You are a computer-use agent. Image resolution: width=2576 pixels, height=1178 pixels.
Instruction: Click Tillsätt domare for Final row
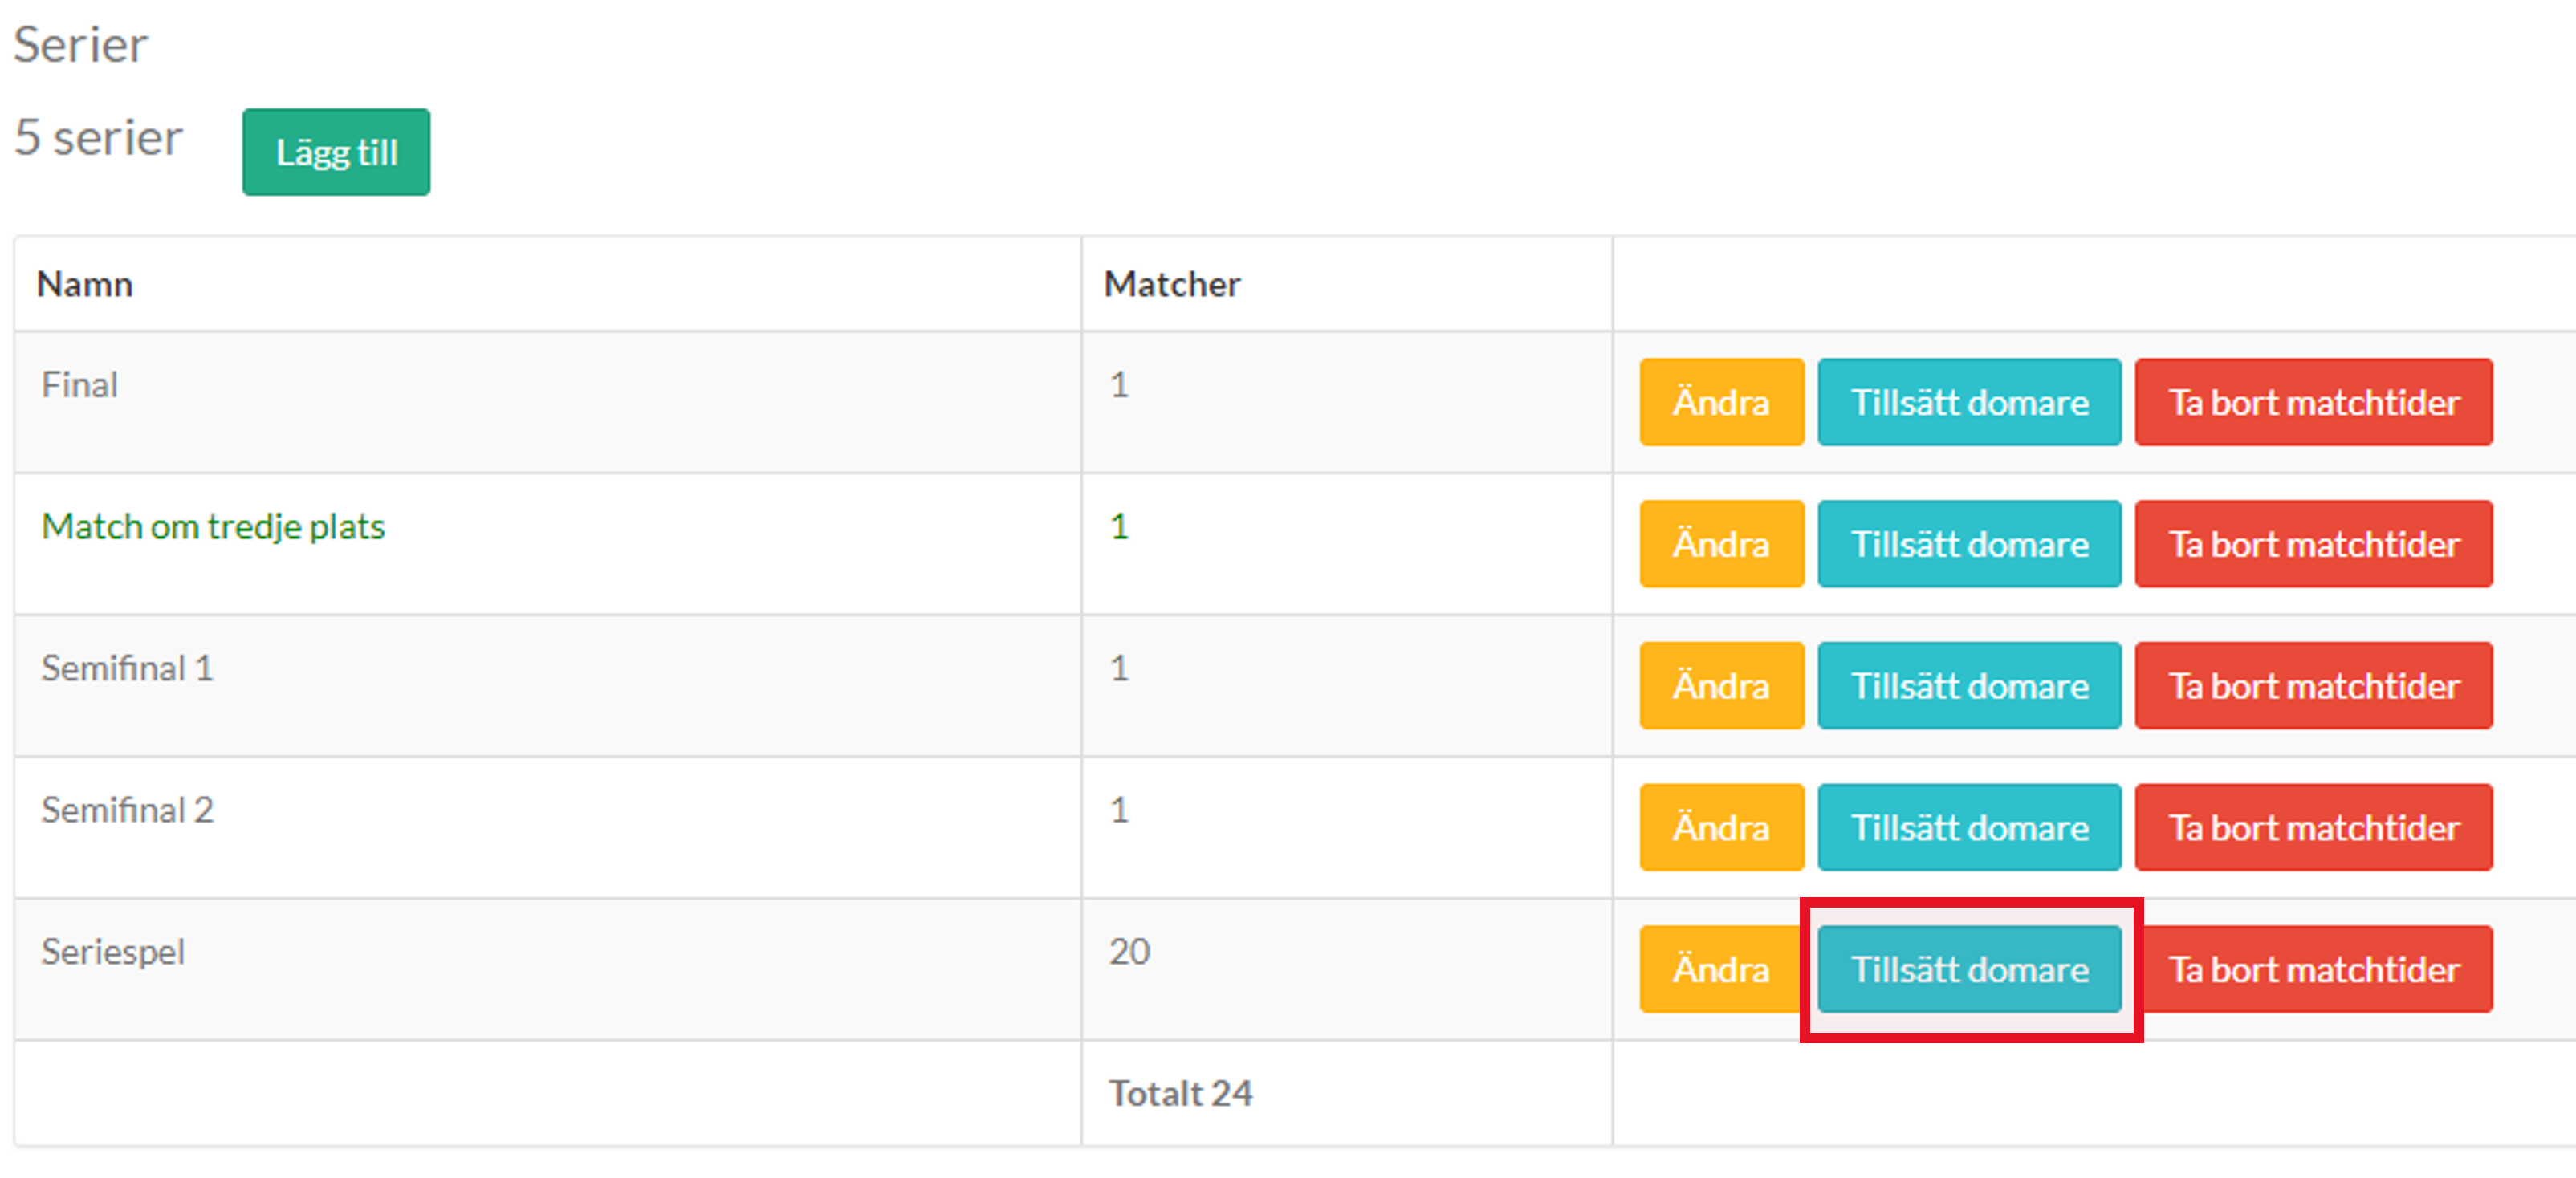click(x=1968, y=402)
